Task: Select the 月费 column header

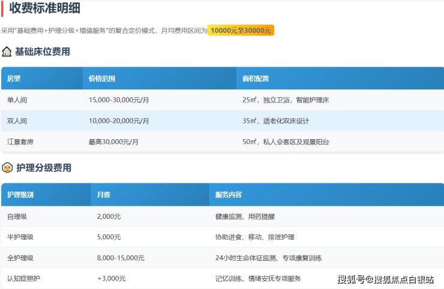Action: pos(103,195)
